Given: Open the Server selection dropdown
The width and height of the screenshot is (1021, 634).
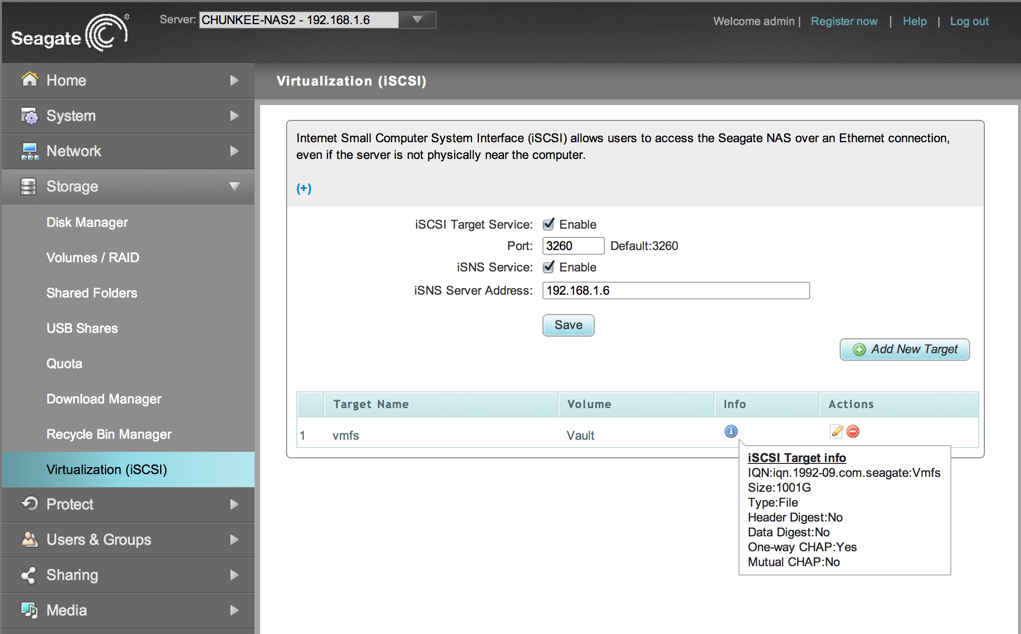Looking at the screenshot, I should (417, 20).
